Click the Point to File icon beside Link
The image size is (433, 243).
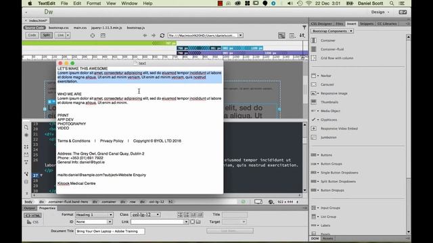[x=193, y=222]
